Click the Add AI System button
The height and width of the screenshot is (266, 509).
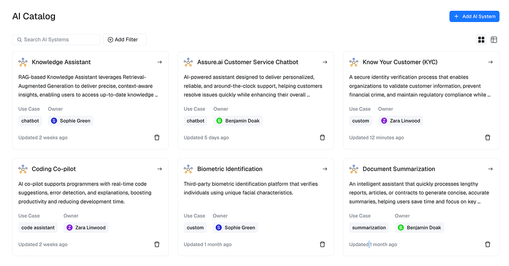click(474, 16)
